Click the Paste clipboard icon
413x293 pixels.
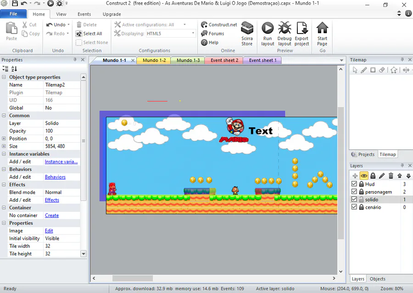click(x=11, y=28)
